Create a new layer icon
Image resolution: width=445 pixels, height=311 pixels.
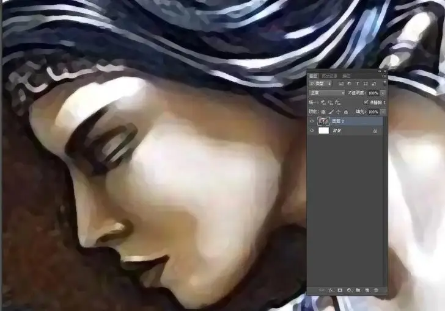click(x=367, y=290)
